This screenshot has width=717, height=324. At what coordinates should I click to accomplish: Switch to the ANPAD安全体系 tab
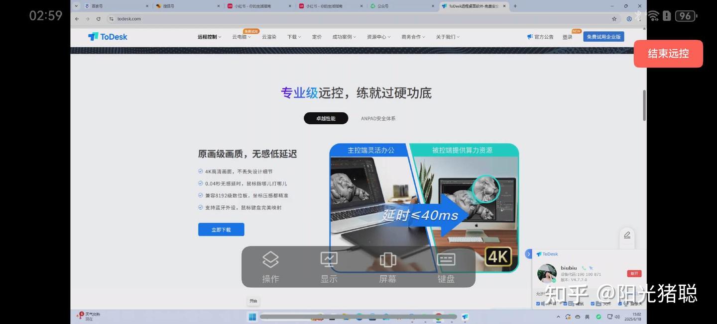(378, 118)
